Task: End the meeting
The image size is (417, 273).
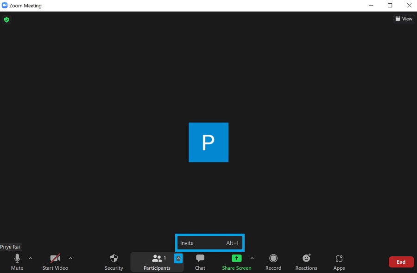Action: [x=401, y=261]
